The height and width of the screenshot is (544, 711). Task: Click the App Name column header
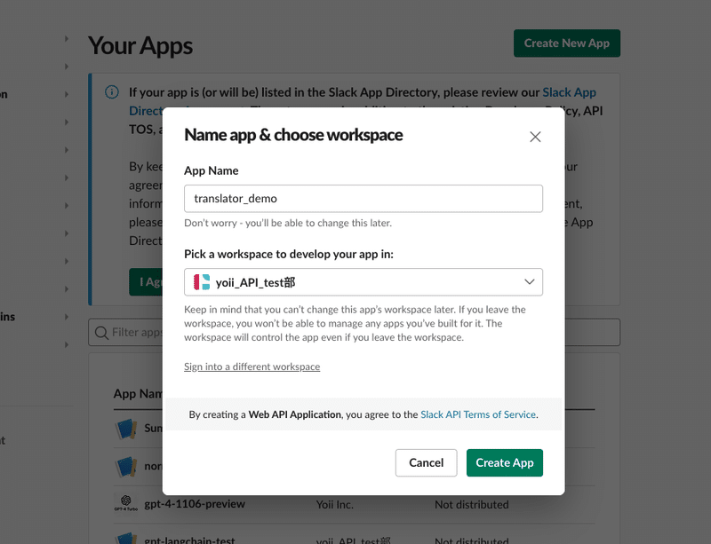139,393
